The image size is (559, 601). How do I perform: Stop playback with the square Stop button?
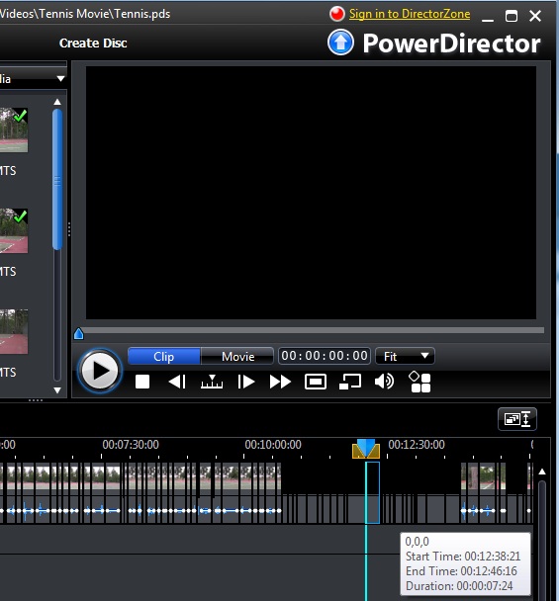[142, 382]
